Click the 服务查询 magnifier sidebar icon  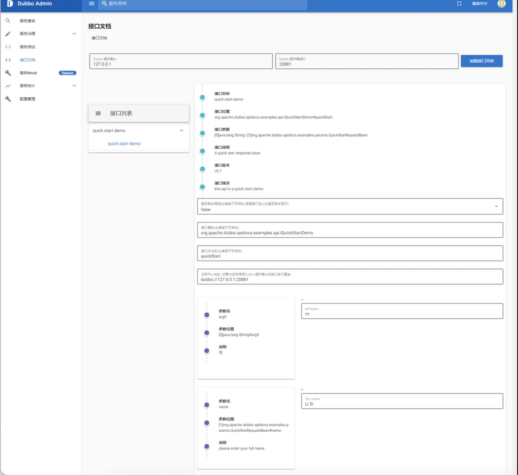(x=8, y=21)
